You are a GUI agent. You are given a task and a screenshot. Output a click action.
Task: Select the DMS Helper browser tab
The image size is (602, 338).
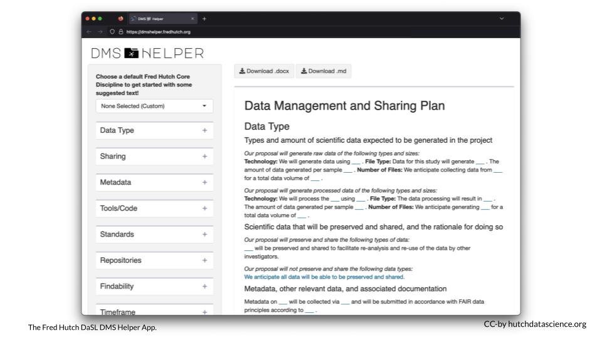click(x=163, y=18)
